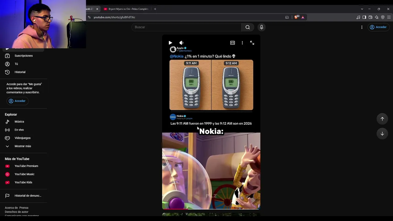Open the browser hamburger main menu

(x=389, y=17)
